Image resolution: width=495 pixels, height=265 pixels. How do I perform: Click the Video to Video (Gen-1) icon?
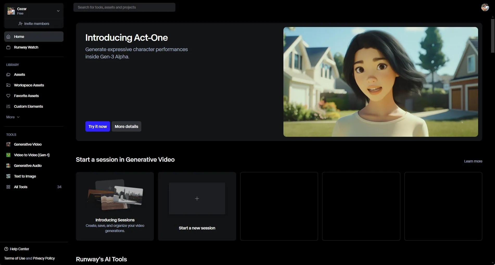point(8,155)
